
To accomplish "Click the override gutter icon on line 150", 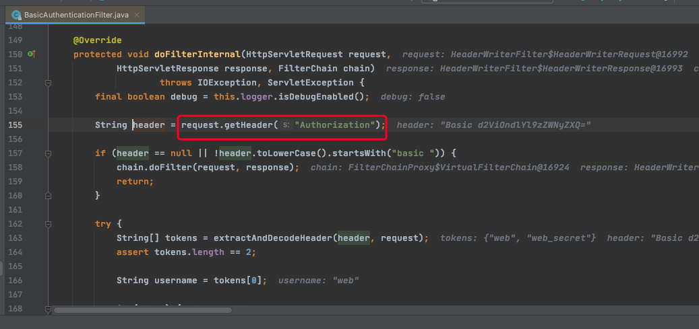I will click(31, 54).
